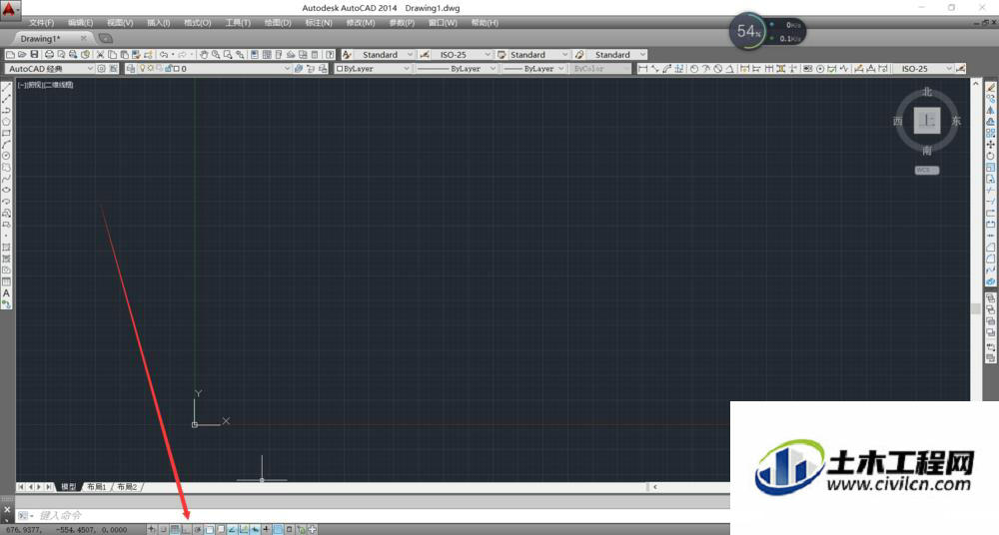Viewport: 999px width, 535px height.
Task: Click the Plot printer icon
Action: [x=50, y=55]
